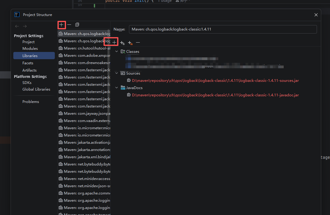Screen dimensions: 330x215
Task: Select Maven: com.vaadin.external library
Action: tap(84, 120)
